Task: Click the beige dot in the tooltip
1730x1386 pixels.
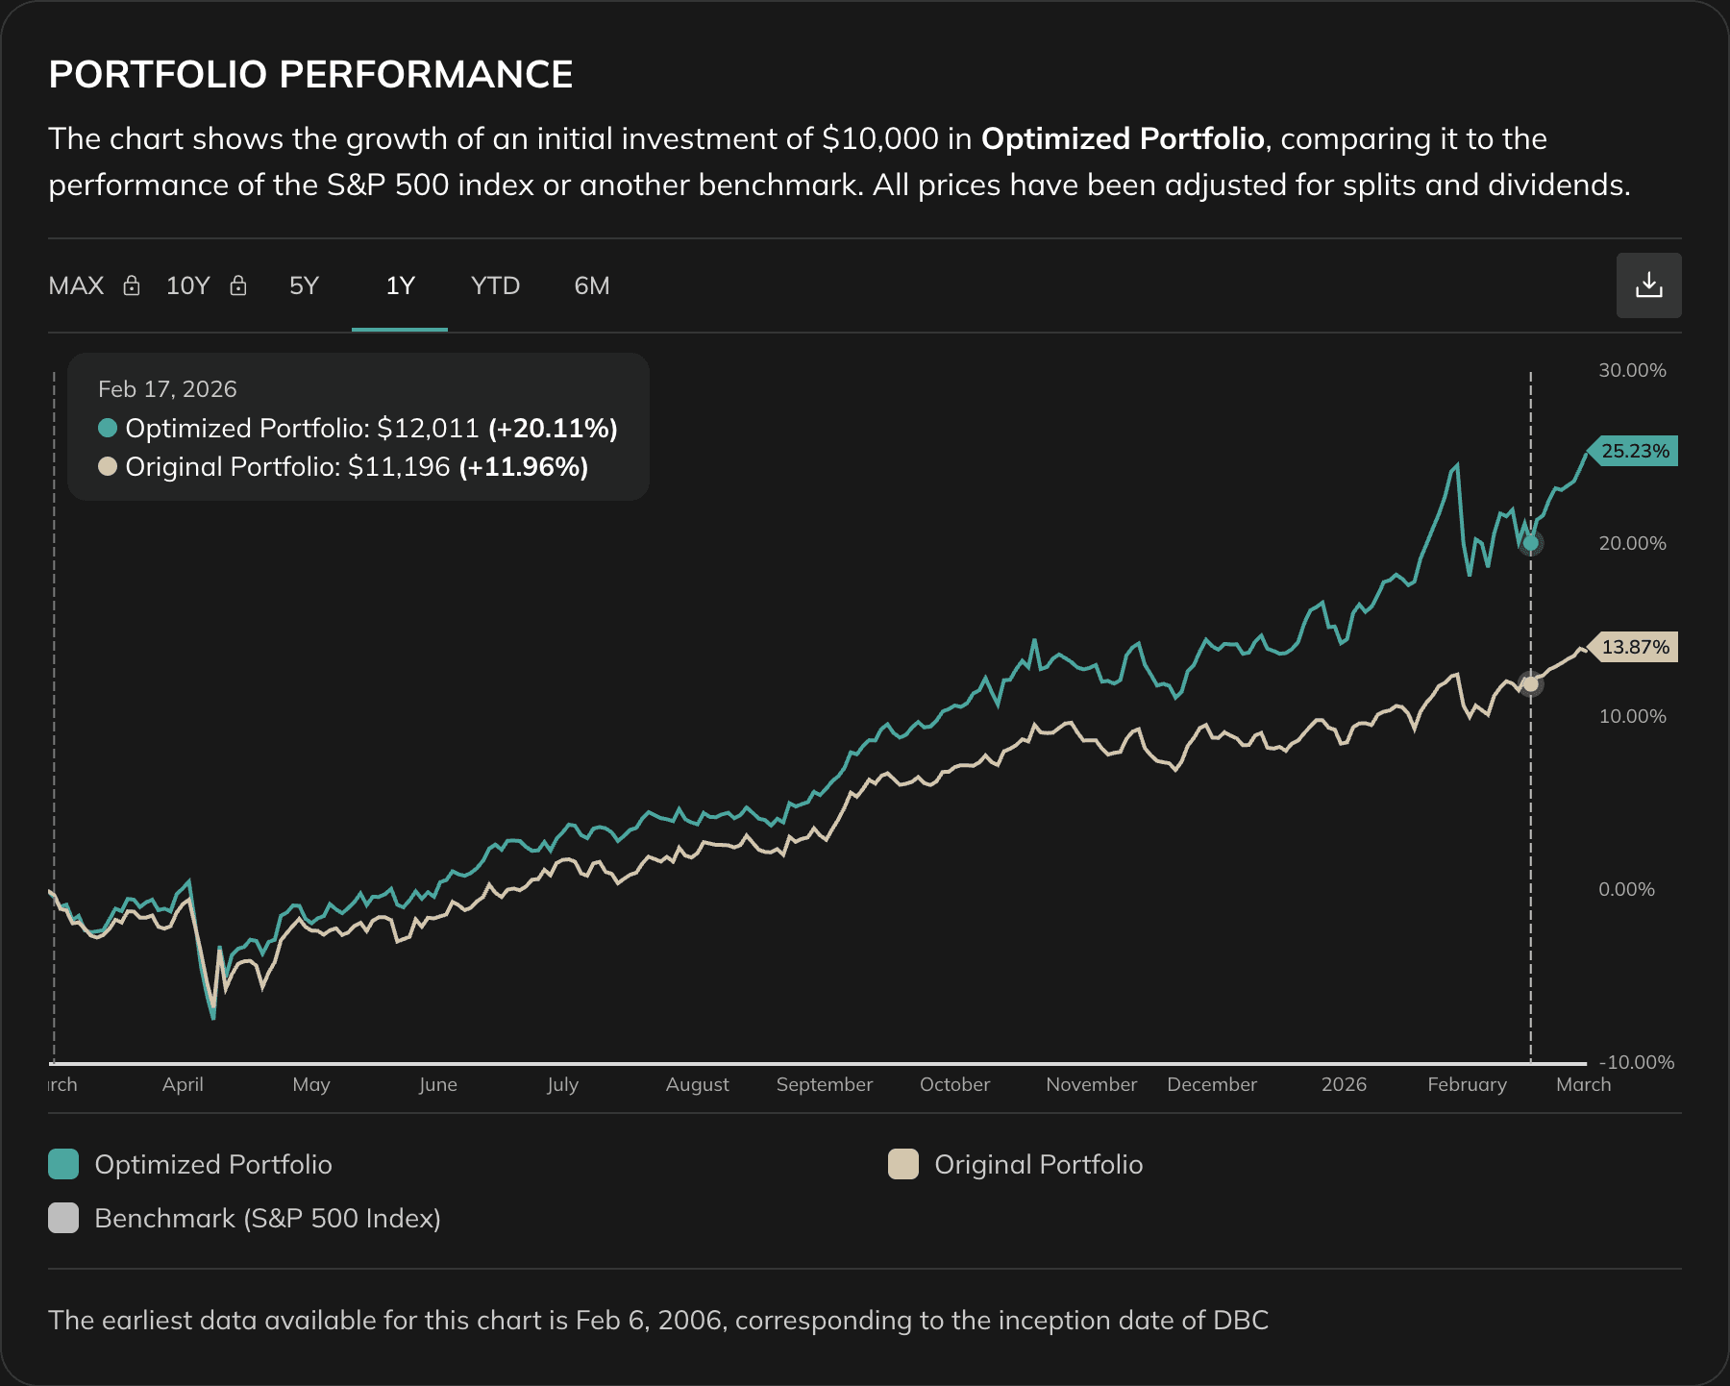Action: tap(109, 467)
